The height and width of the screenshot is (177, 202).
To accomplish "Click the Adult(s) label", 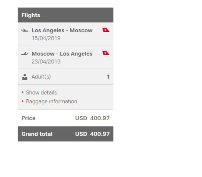I will [x=41, y=77].
